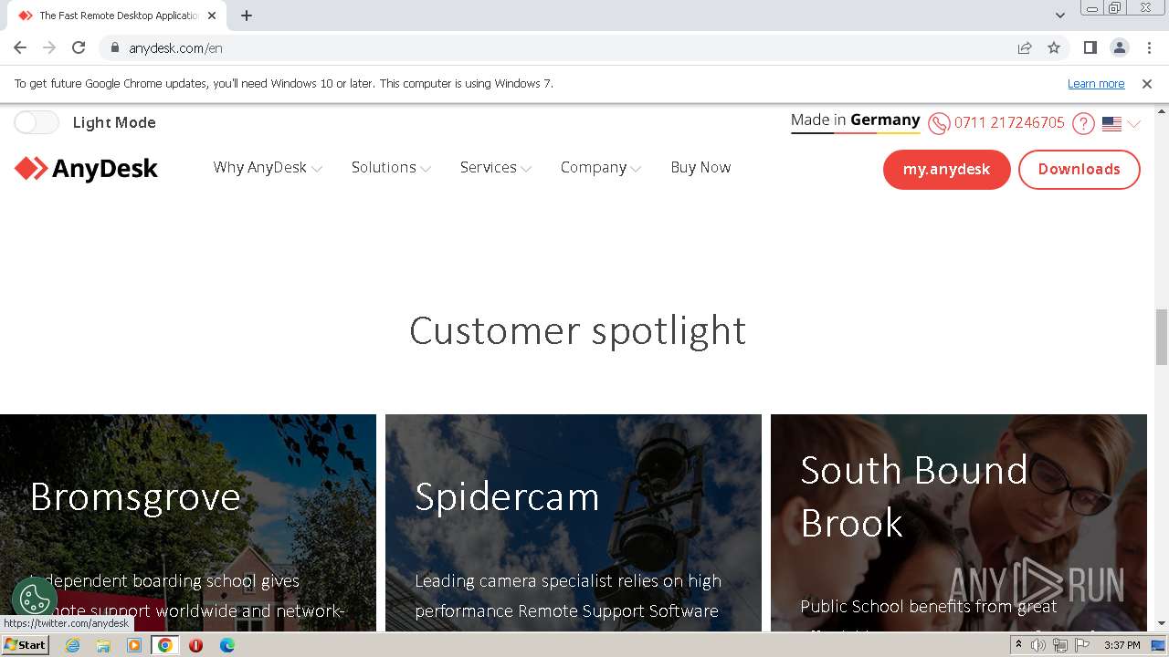The height and width of the screenshot is (657, 1169).
Task: Open the cookie settings icon
Action: coord(35,600)
